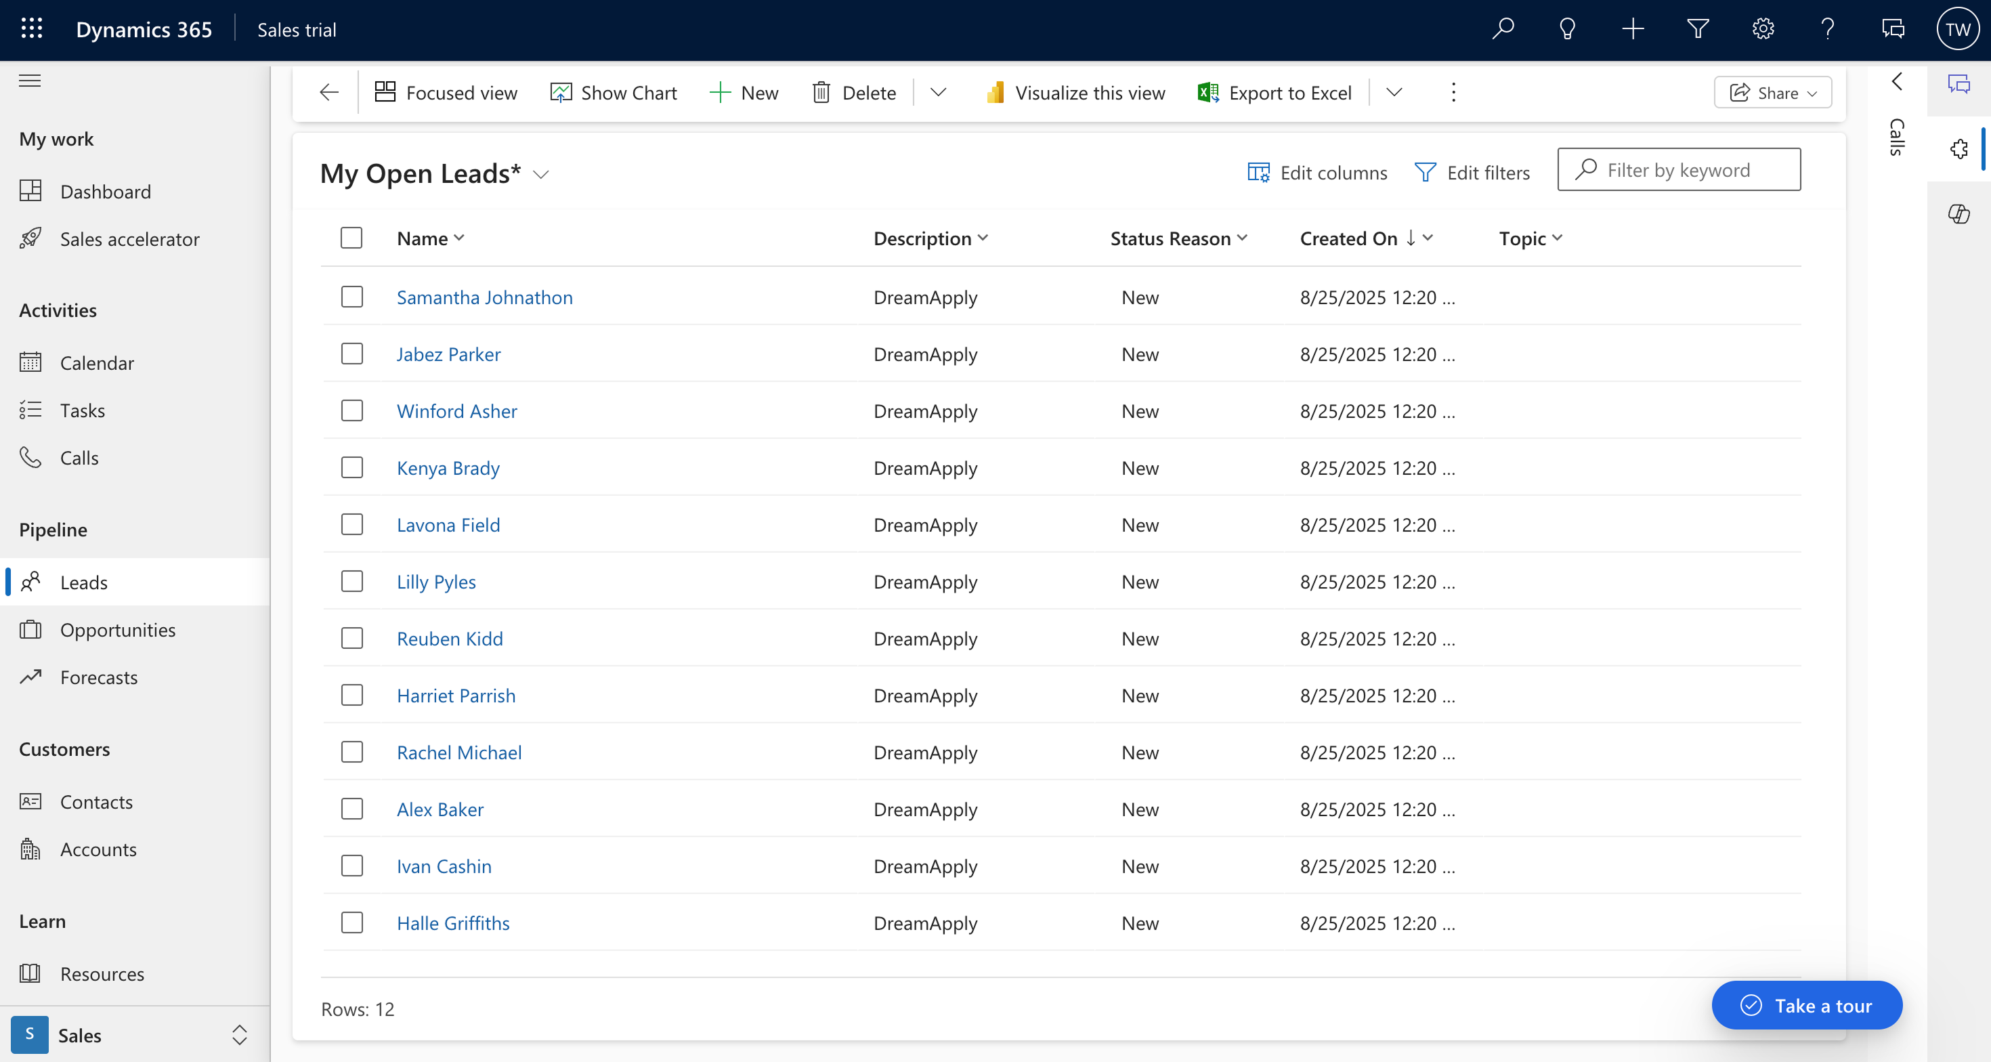Click the search magnifier in top bar

pyautogui.click(x=1503, y=29)
